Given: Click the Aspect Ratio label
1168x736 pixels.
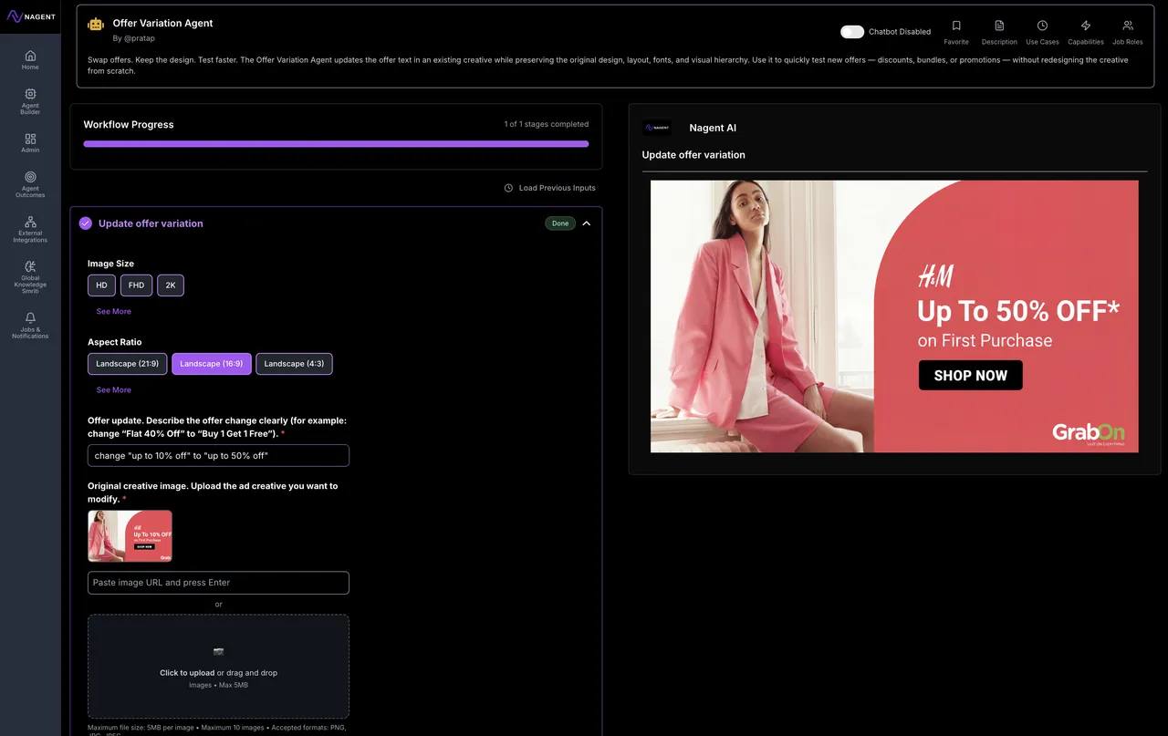Looking at the screenshot, I should [115, 342].
